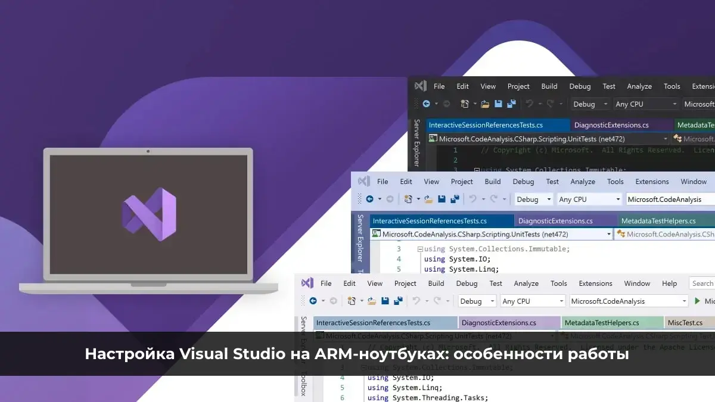Click Navigate Backward arrow in the dark top window

click(x=426, y=104)
